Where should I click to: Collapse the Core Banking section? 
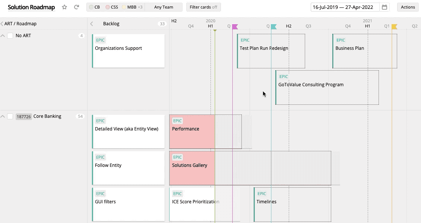click(3, 116)
